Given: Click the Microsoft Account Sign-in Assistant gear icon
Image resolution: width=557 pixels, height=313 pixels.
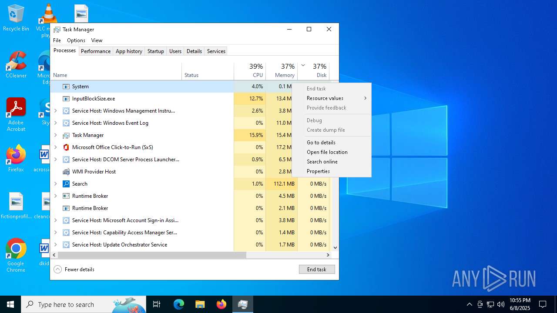Looking at the screenshot, I should pos(66,220).
